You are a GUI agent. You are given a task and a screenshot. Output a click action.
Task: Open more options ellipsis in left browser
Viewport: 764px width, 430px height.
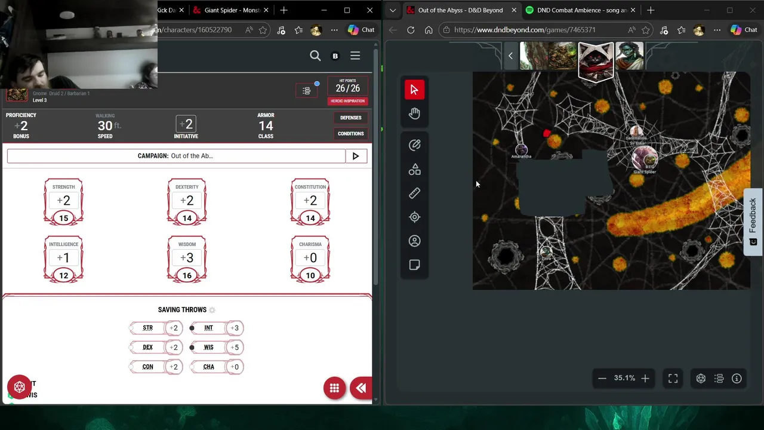[334, 30]
